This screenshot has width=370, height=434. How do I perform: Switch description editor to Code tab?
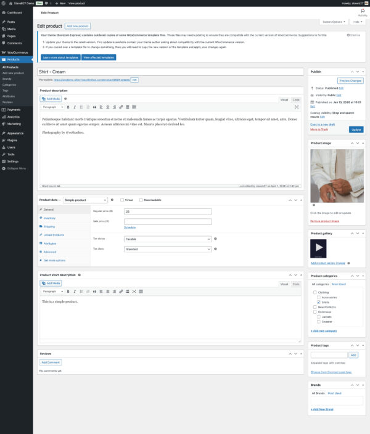[296, 99]
